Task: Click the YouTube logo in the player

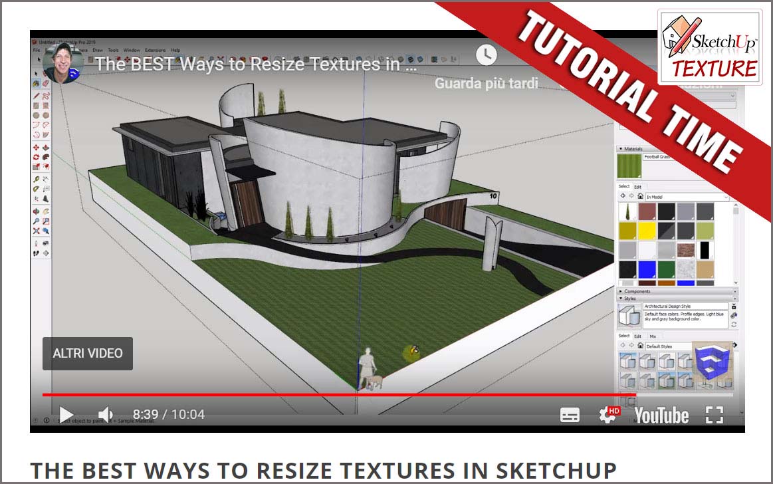Action: [661, 416]
